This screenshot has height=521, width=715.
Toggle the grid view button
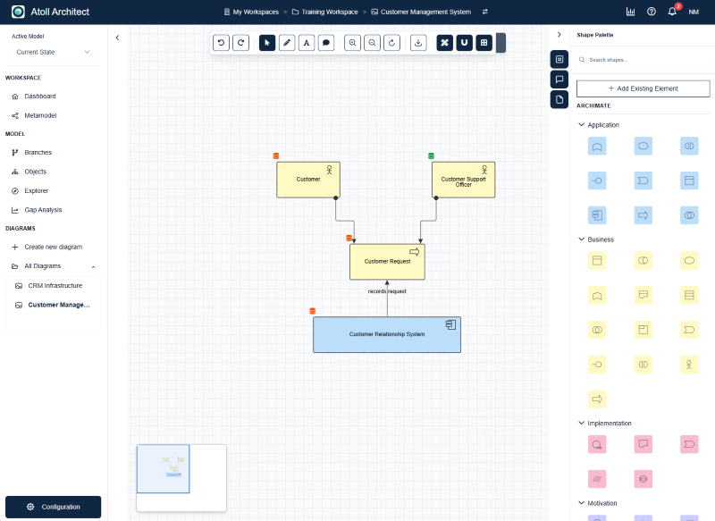pos(483,42)
